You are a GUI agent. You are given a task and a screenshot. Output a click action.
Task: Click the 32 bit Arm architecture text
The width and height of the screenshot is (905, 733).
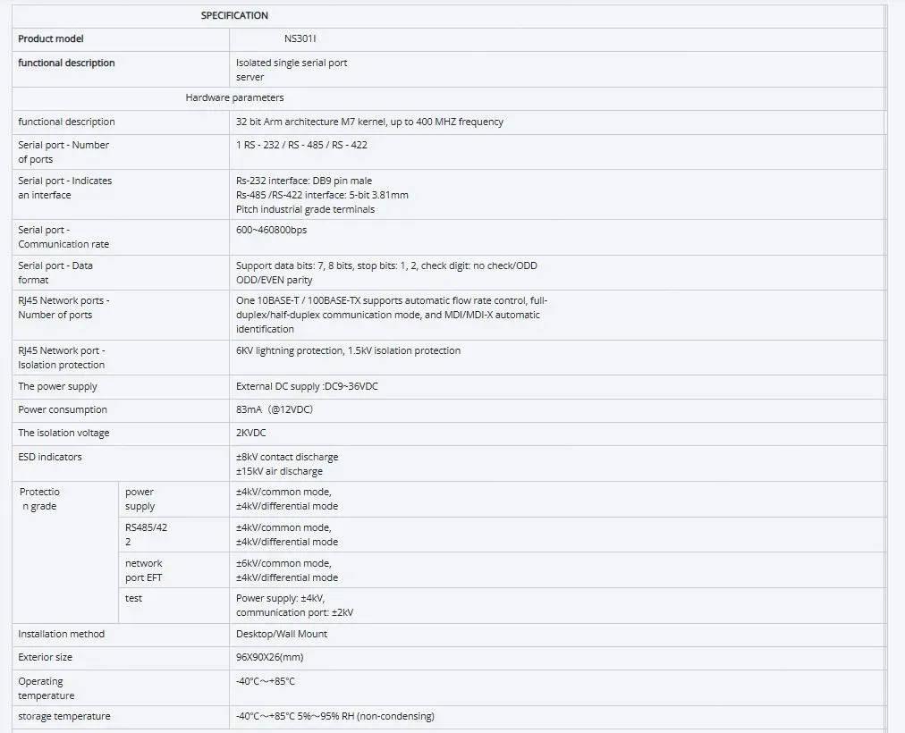click(x=369, y=122)
